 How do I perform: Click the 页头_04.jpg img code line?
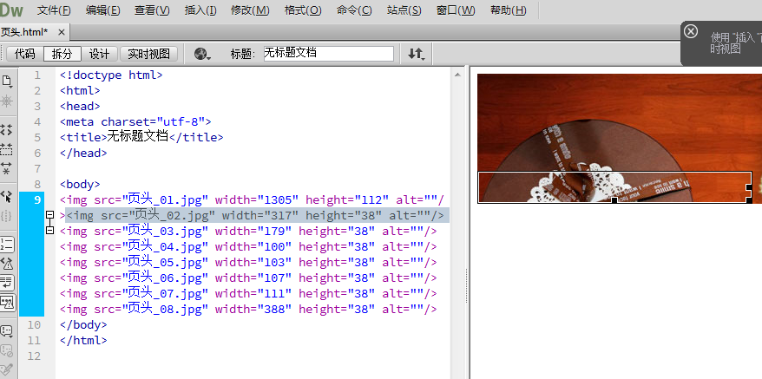(x=248, y=246)
